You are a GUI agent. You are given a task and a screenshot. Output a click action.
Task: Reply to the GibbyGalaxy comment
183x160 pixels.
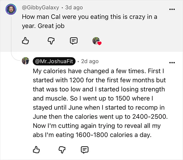[x=74, y=41]
